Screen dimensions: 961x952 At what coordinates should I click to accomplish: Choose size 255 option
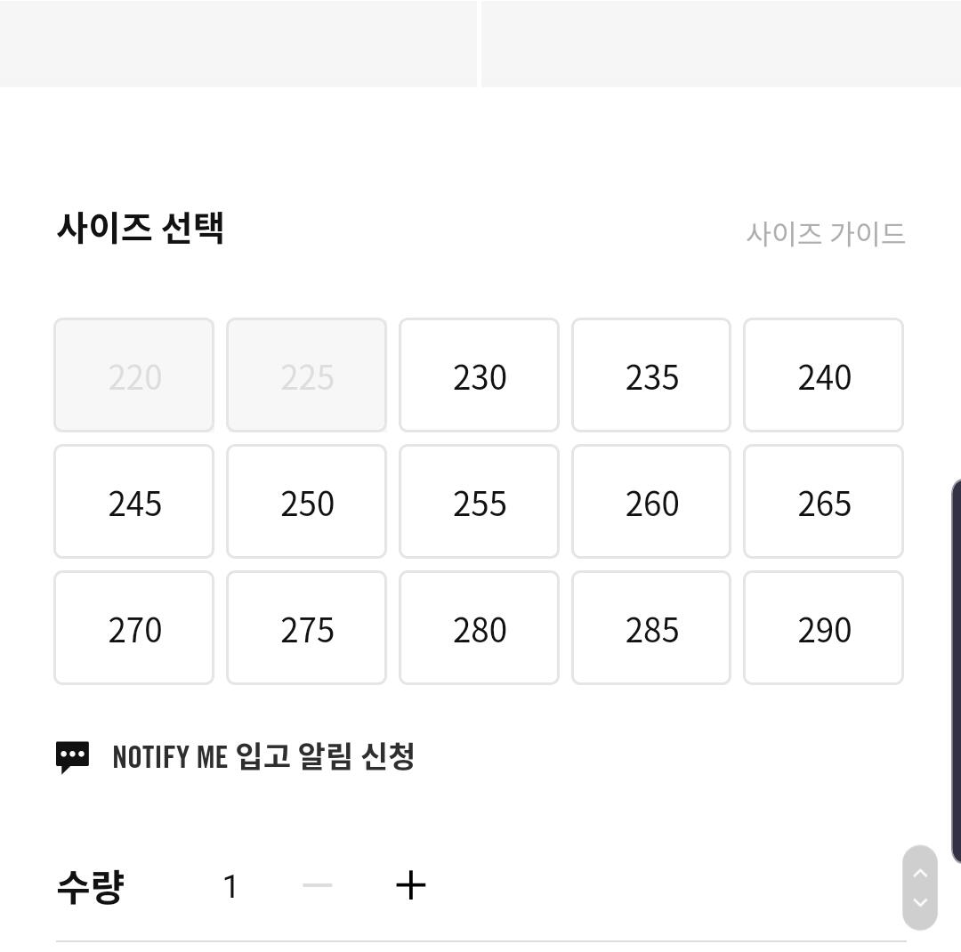[x=479, y=502]
